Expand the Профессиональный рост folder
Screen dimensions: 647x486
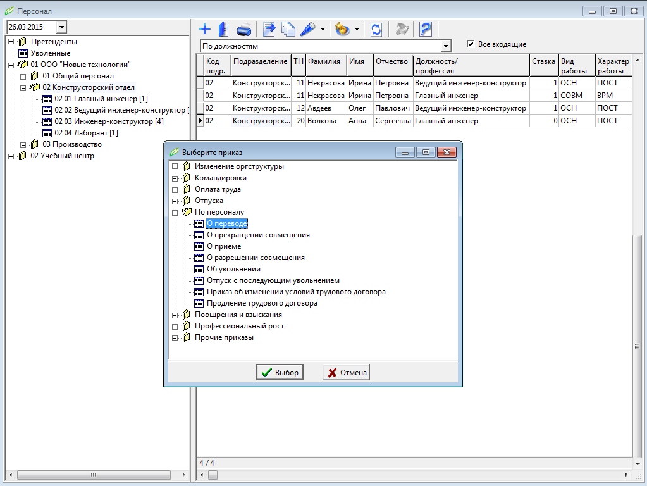pos(175,326)
